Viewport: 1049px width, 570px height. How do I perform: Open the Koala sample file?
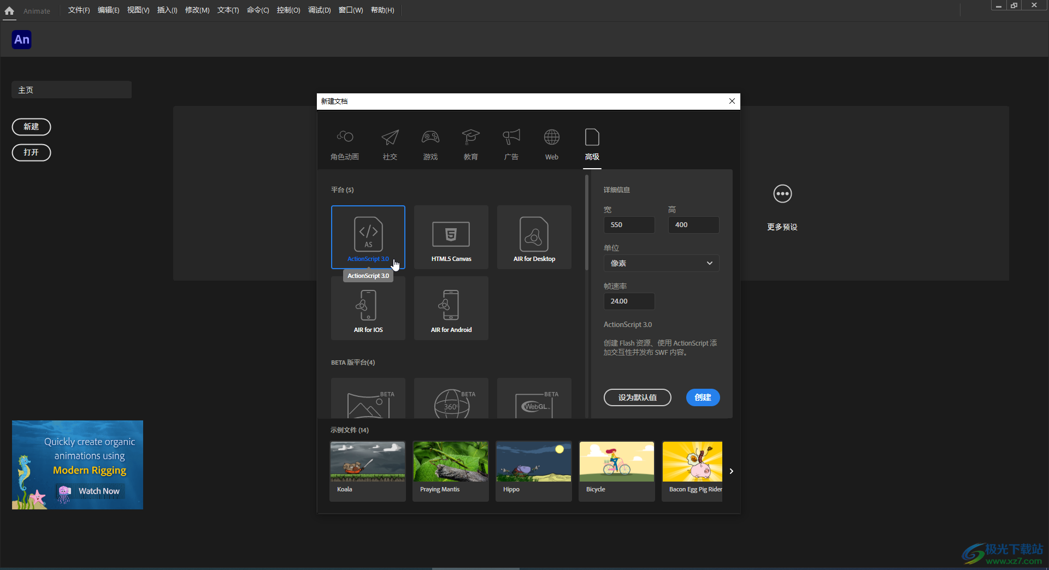[x=368, y=471]
